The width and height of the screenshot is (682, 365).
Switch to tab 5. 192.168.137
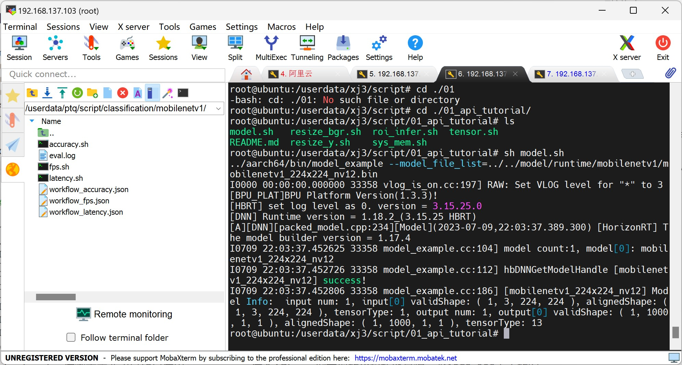394,74
